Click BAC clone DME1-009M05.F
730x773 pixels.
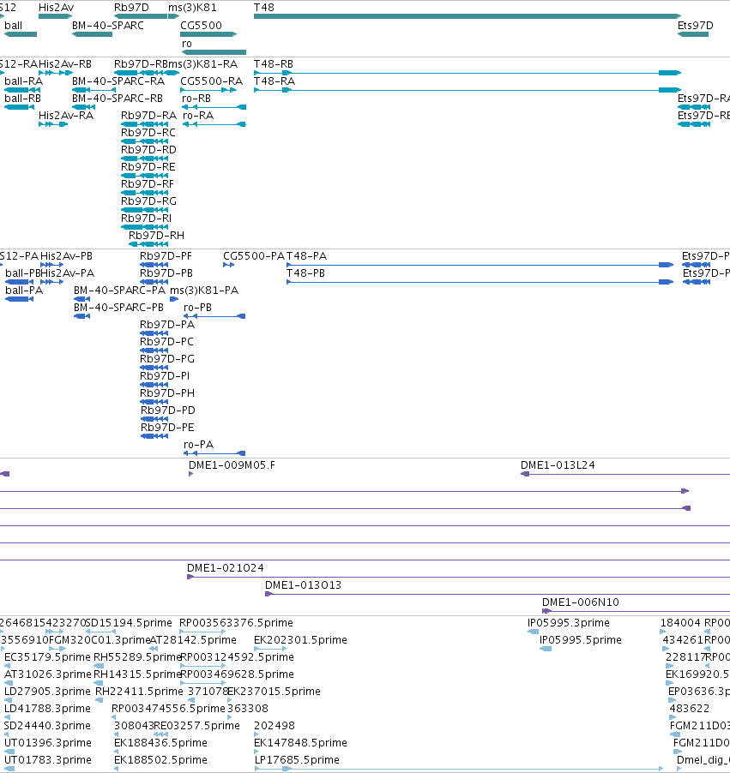click(x=191, y=474)
